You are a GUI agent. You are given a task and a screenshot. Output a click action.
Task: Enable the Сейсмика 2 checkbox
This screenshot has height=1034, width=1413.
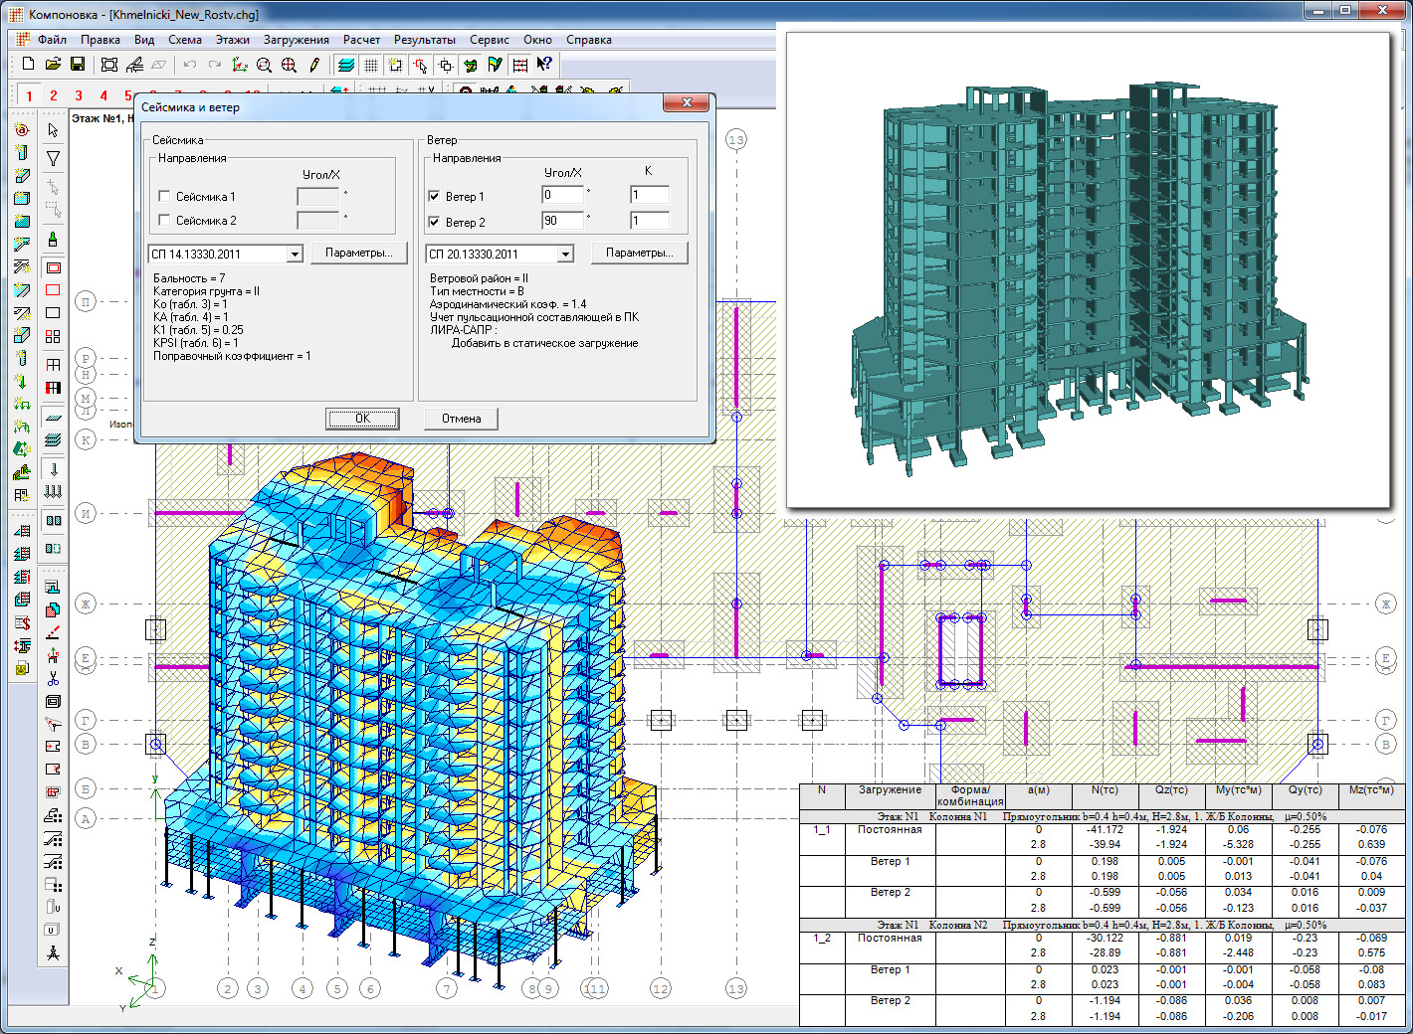click(165, 221)
